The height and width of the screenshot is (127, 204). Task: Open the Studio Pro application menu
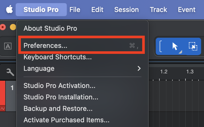[41, 10]
